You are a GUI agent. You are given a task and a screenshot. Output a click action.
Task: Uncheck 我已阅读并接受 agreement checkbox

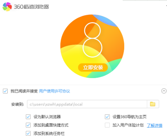point(5,91)
